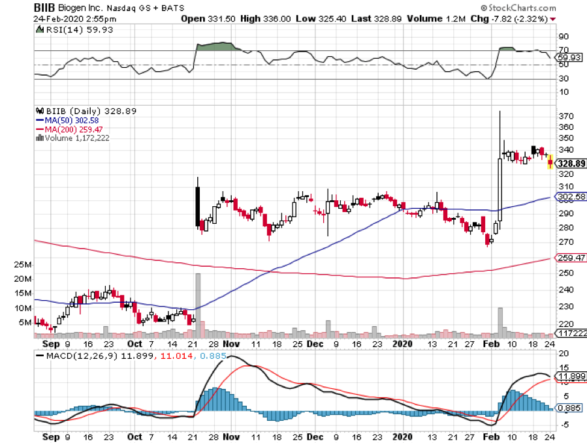Image resolution: width=587 pixels, height=443 pixels.
Task: Click the green RSI indicator icon
Action: coord(39,29)
